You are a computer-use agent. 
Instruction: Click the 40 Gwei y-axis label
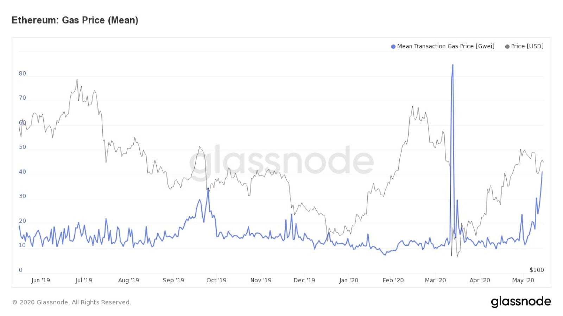click(x=23, y=172)
